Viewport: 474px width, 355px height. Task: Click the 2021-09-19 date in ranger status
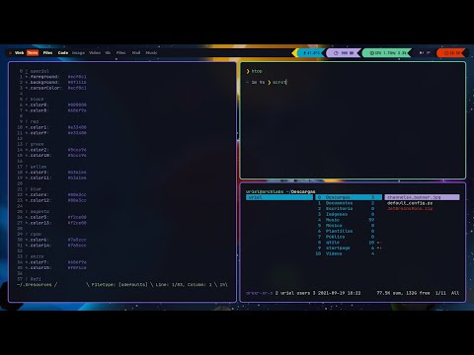(x=332, y=293)
